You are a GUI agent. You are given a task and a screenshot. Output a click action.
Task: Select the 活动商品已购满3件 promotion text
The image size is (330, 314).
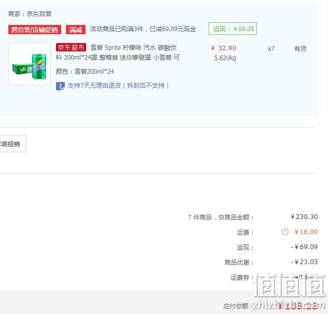143,29
